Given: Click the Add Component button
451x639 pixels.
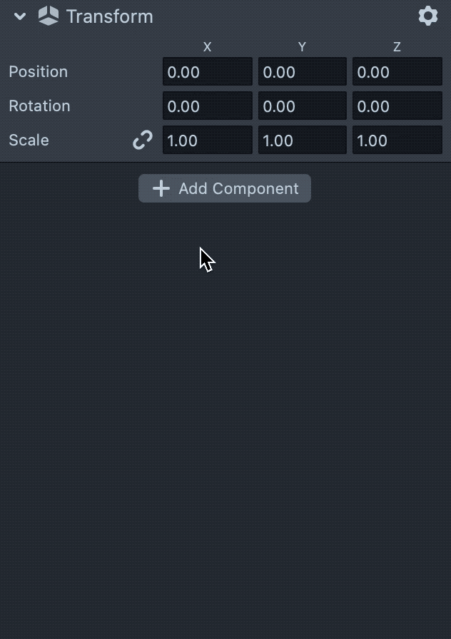Looking at the screenshot, I should [225, 188].
